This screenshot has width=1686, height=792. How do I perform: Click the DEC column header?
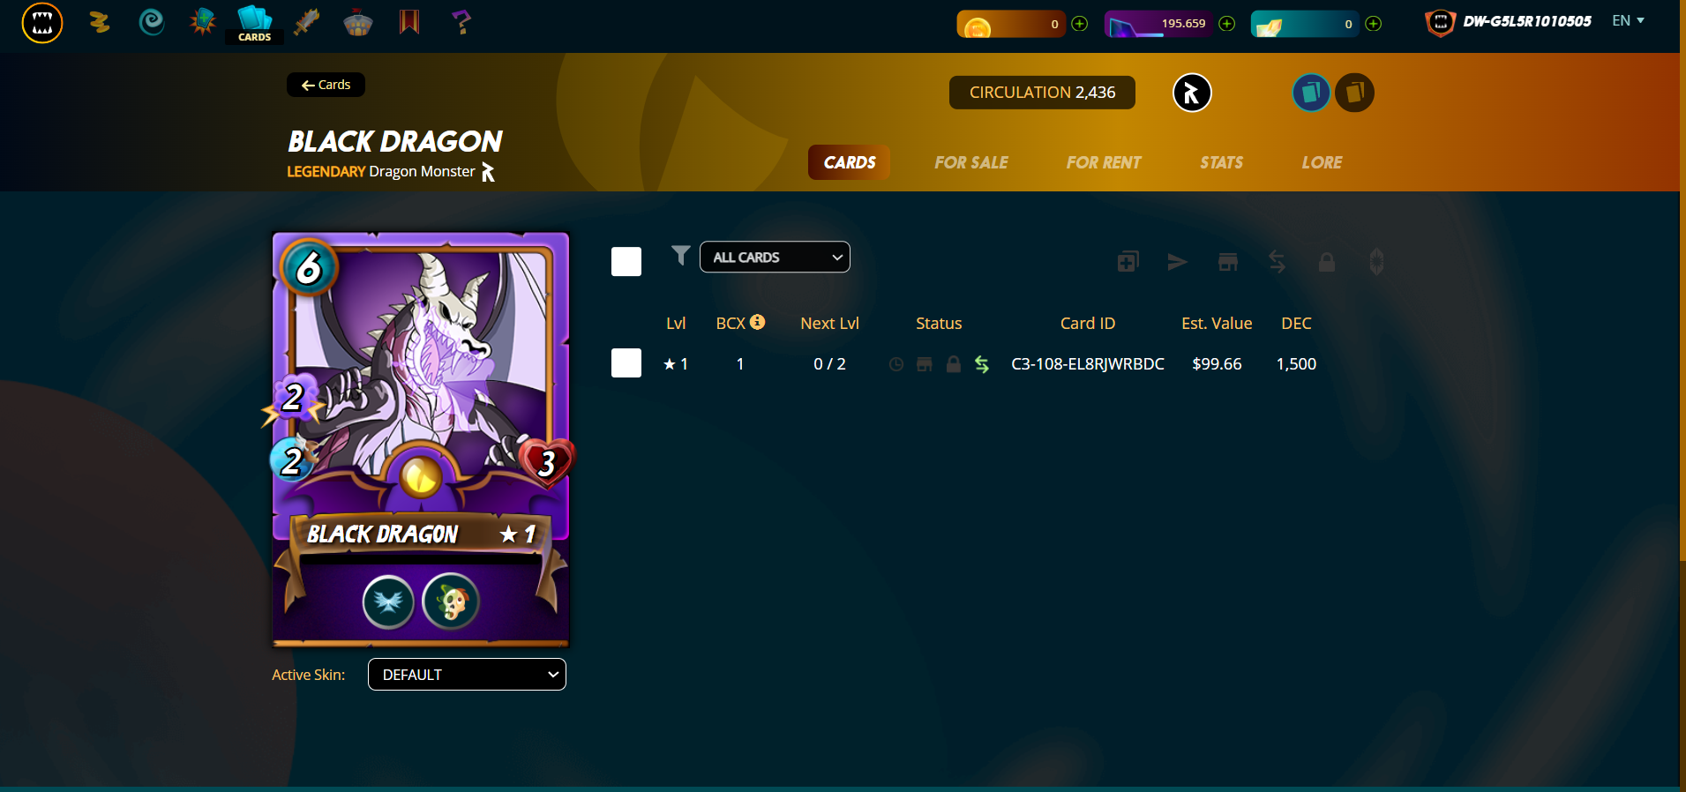tap(1296, 323)
